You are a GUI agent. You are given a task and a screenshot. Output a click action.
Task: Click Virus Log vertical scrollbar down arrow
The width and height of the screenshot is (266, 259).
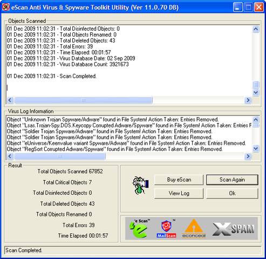coord(256,148)
